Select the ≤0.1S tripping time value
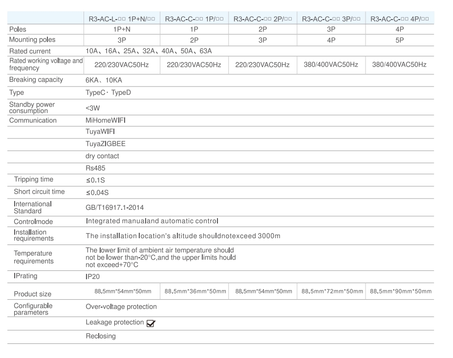Screen dimensions: 453x358 click(x=95, y=180)
